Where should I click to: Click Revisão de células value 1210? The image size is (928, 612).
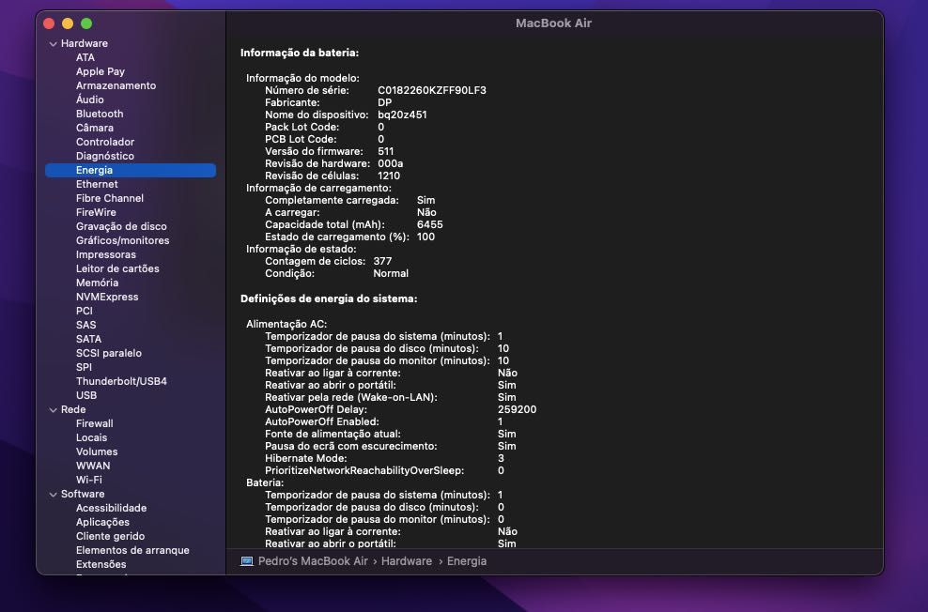click(x=389, y=176)
